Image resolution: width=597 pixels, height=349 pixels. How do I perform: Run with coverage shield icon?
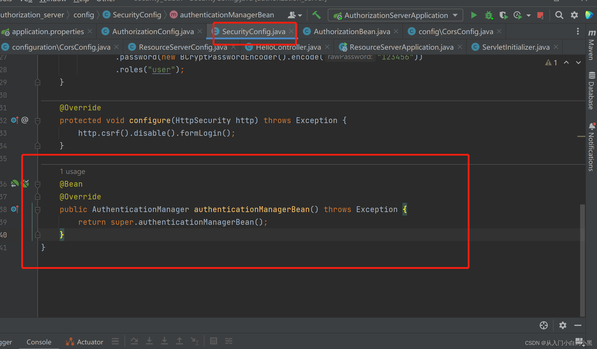tap(503, 15)
